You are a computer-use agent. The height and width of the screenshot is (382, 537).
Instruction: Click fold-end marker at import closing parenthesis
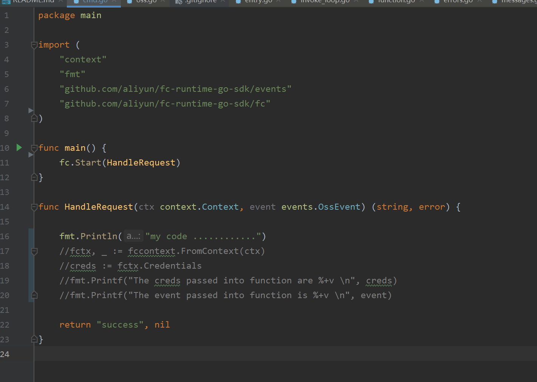(34, 118)
